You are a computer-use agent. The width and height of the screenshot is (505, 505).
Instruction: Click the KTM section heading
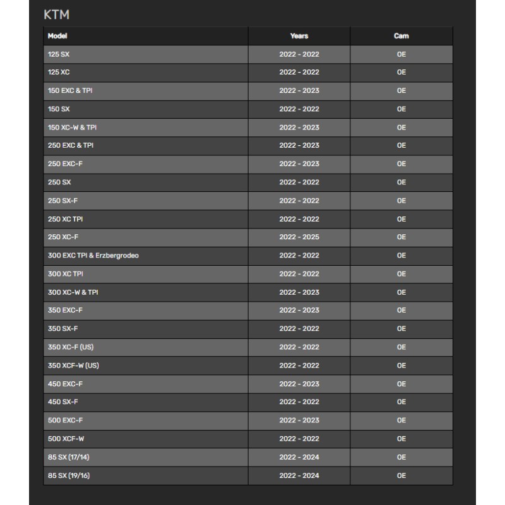tap(56, 15)
